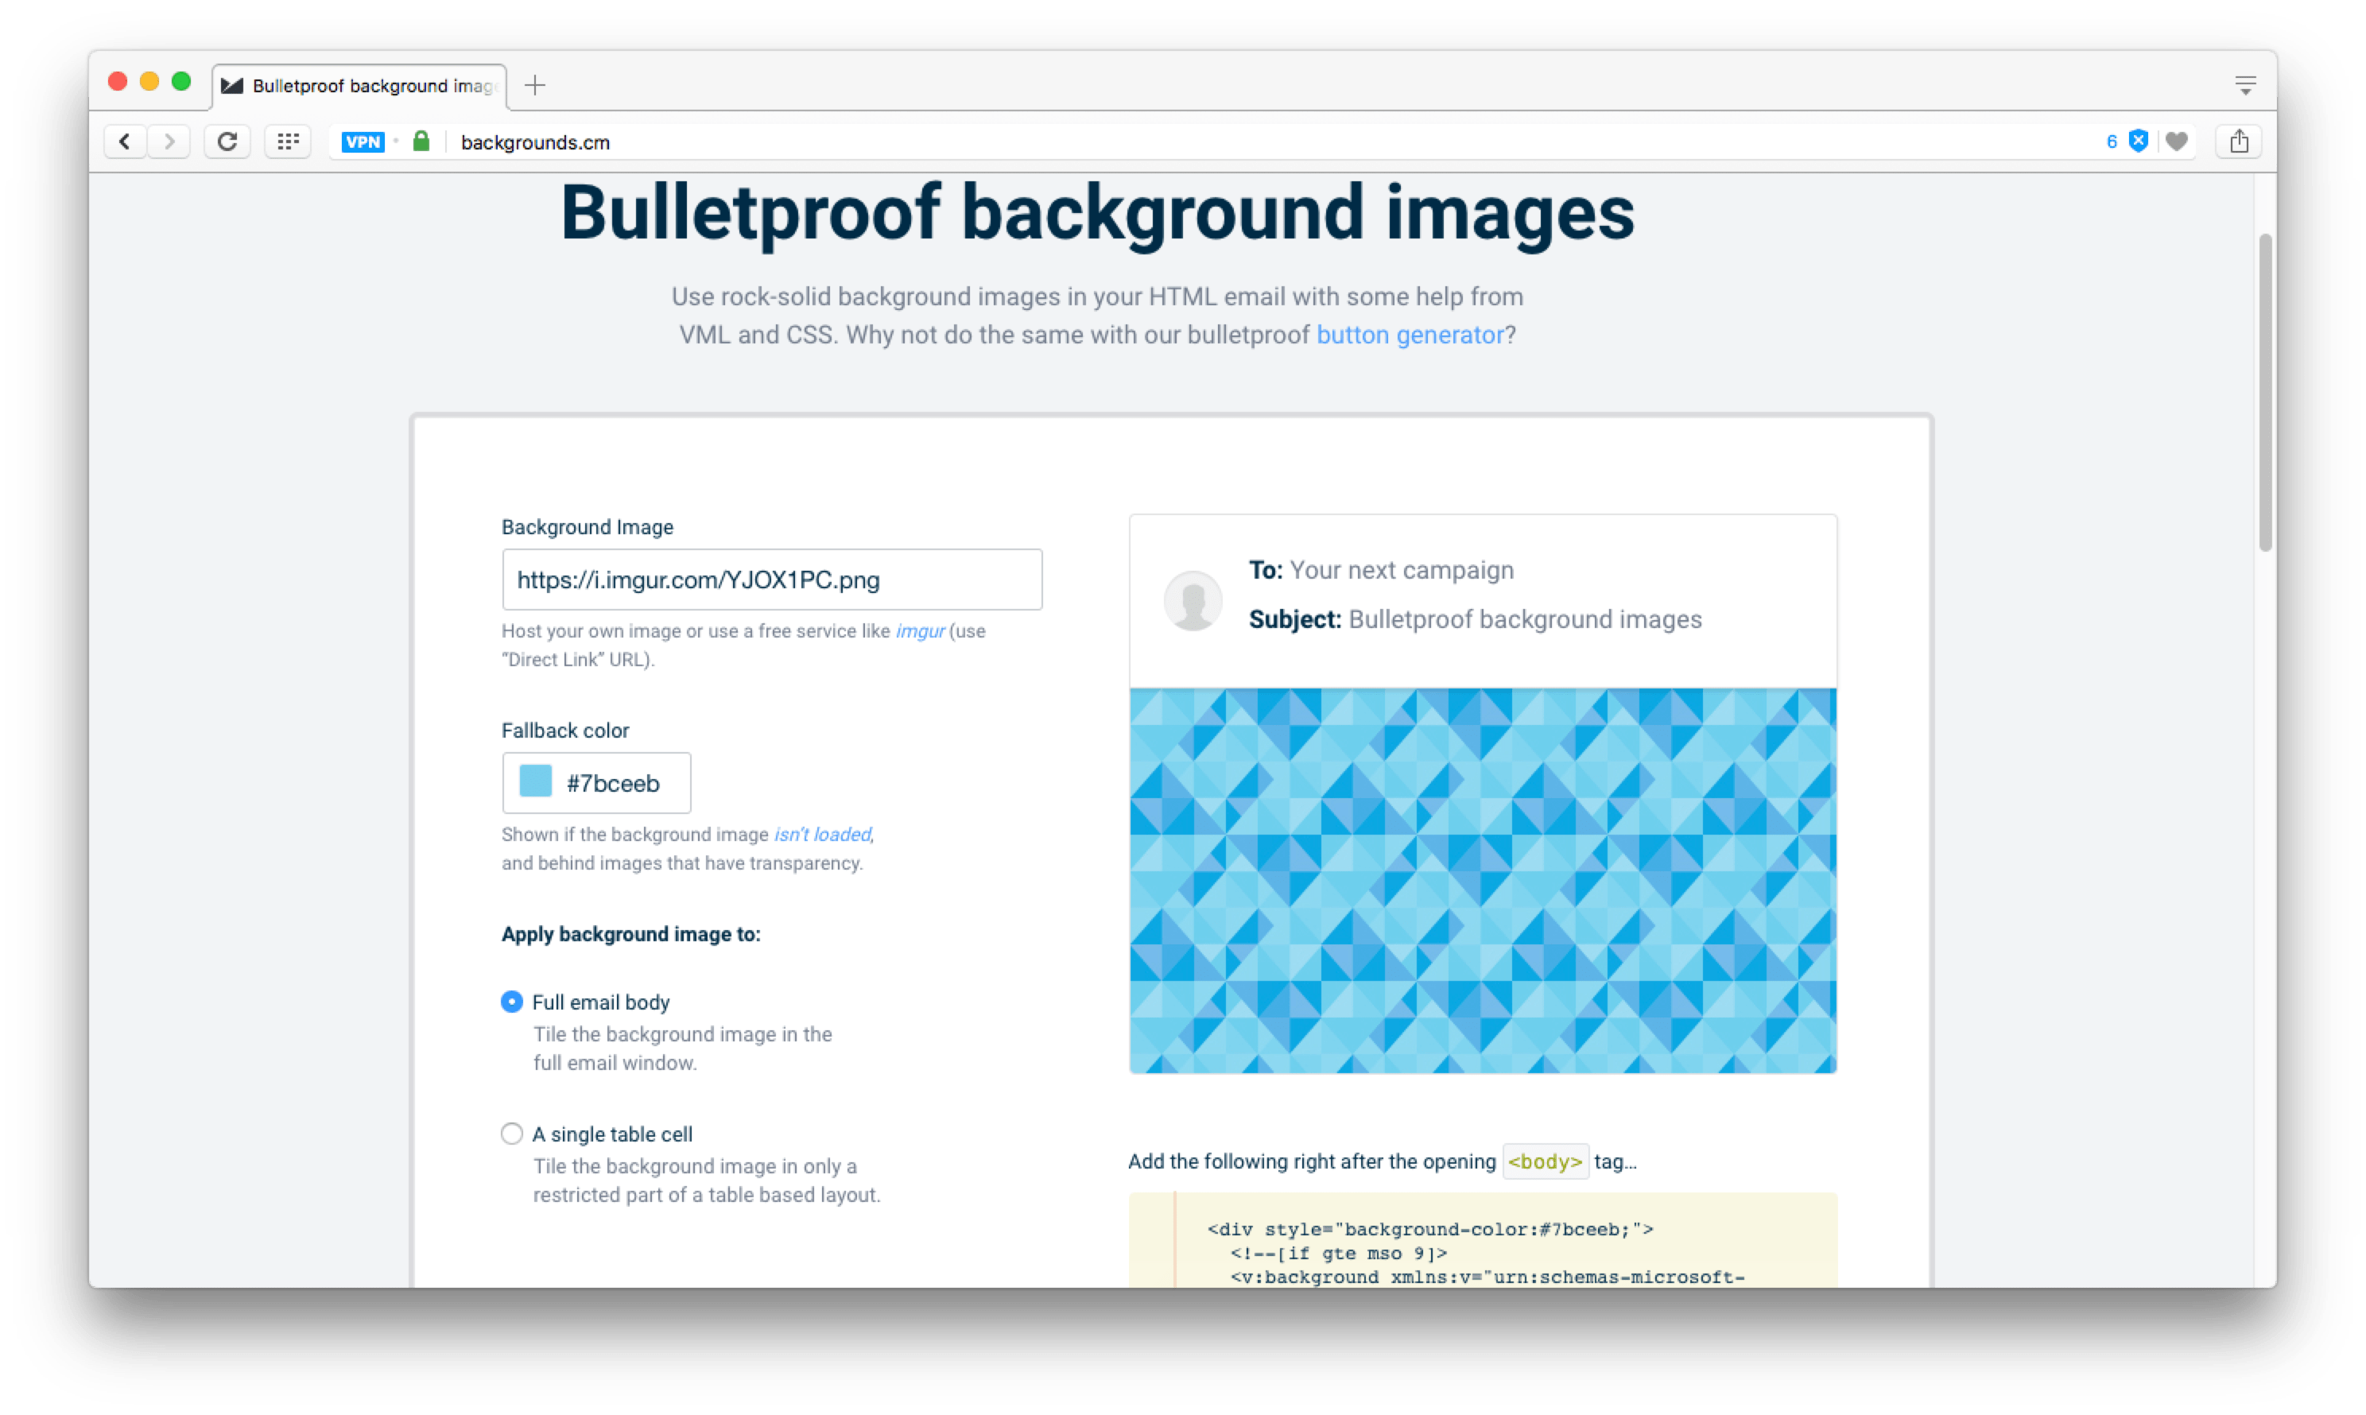Select the A single table cell option
Image resolution: width=2366 pixels, height=1415 pixels.
tap(512, 1134)
